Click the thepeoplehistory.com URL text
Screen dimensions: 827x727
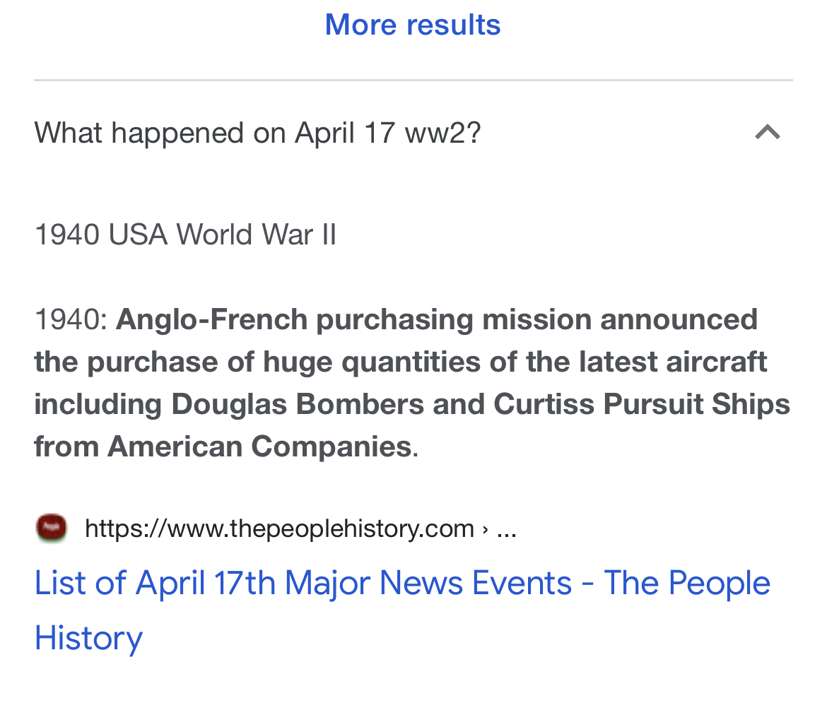[279, 528]
